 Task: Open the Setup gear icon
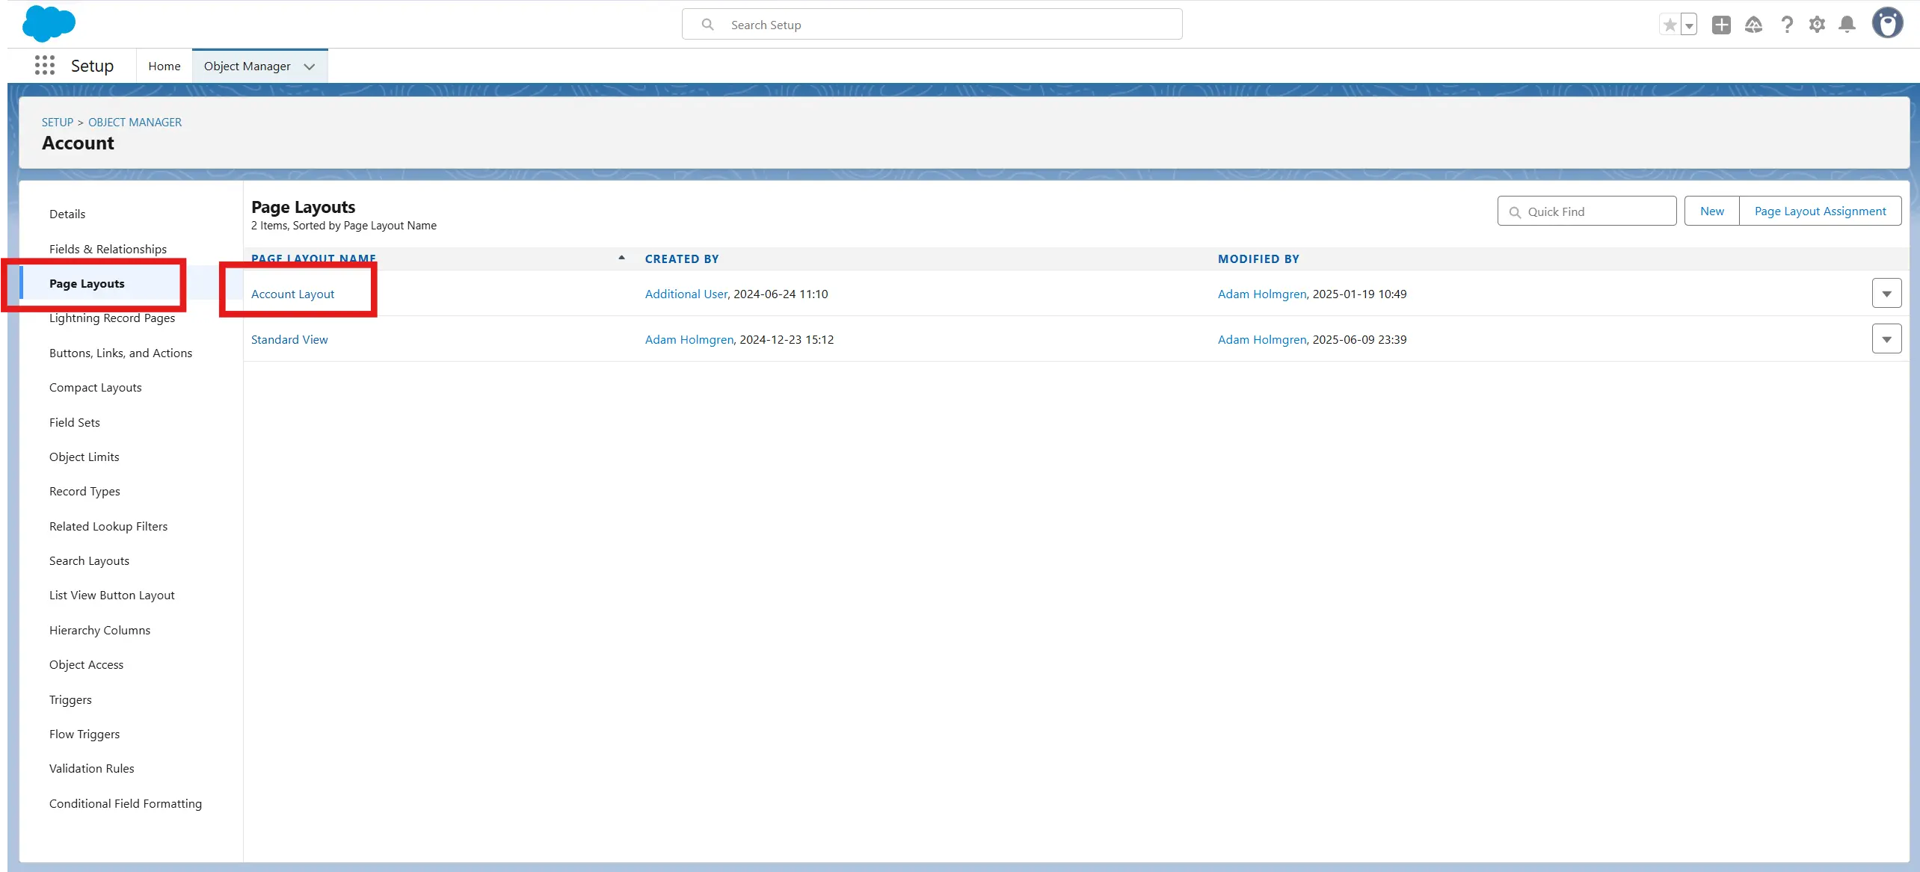[x=1817, y=25]
